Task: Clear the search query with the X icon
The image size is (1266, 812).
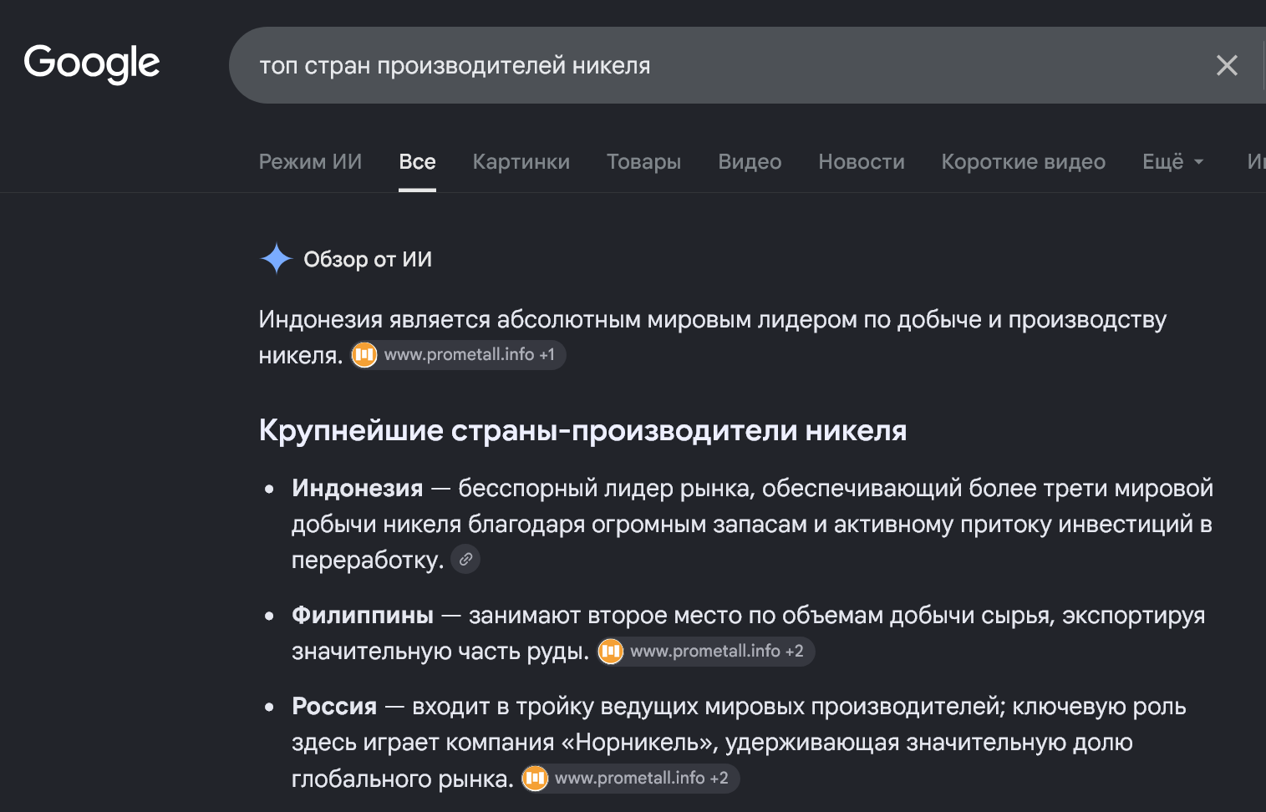Action: click(x=1227, y=65)
